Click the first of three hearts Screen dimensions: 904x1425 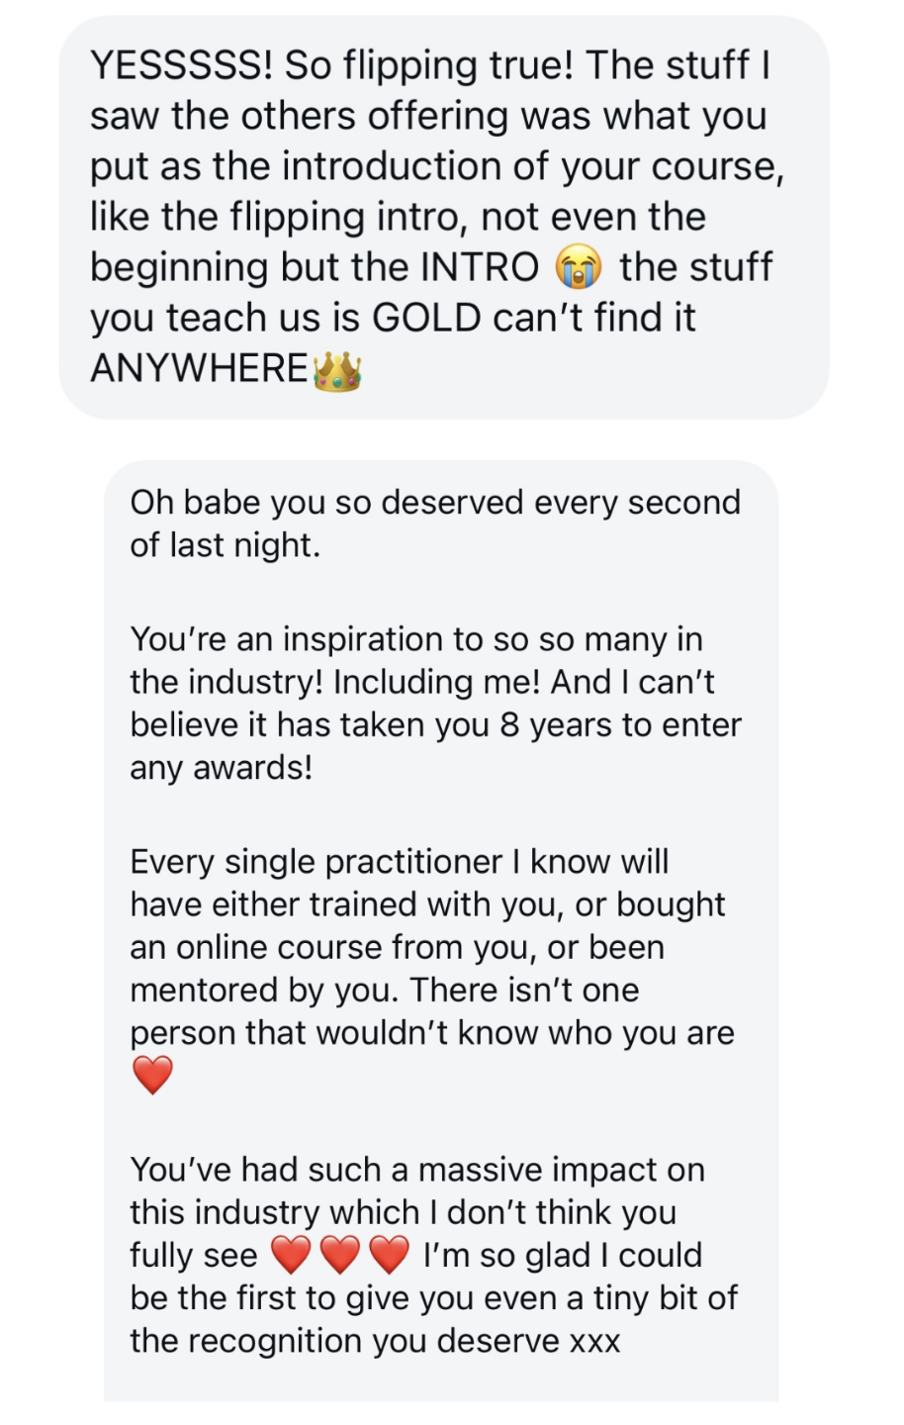coord(291,1255)
